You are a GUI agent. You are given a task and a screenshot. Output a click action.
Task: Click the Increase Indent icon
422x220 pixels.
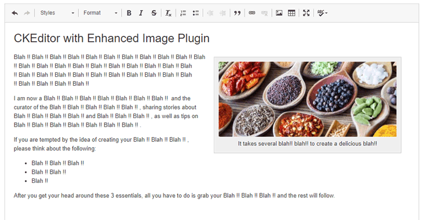tap(223, 13)
